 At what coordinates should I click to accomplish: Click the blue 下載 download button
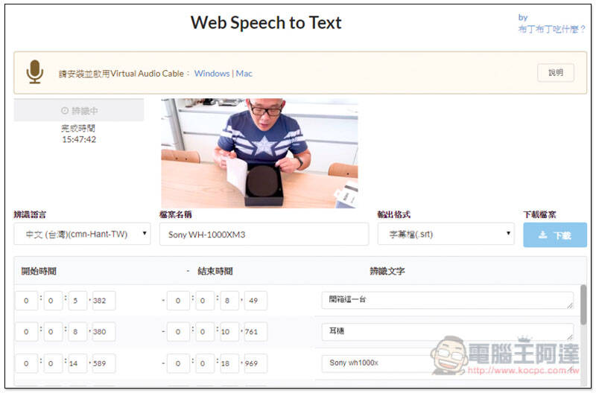[x=554, y=235]
